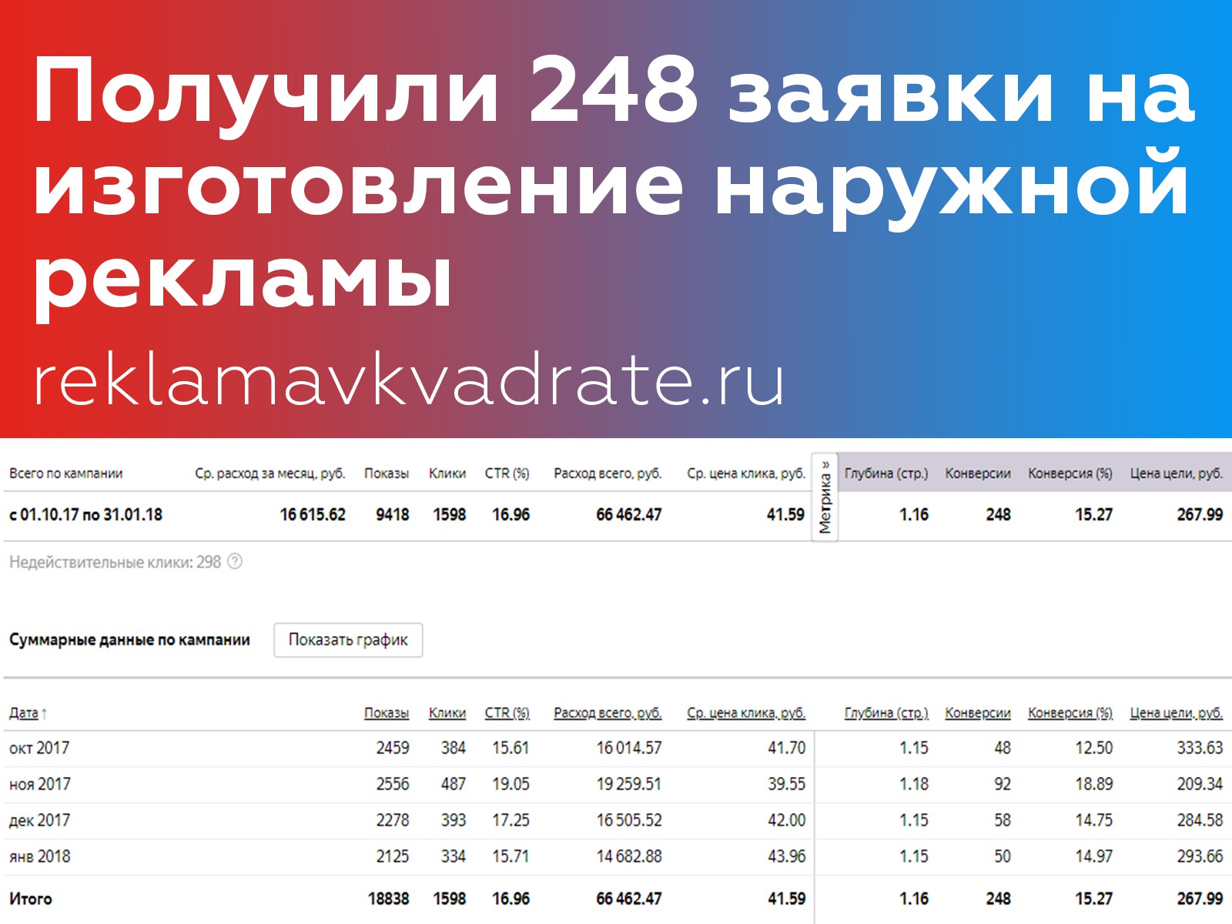
Task: Click January clicks value 334
Action: click(454, 856)
